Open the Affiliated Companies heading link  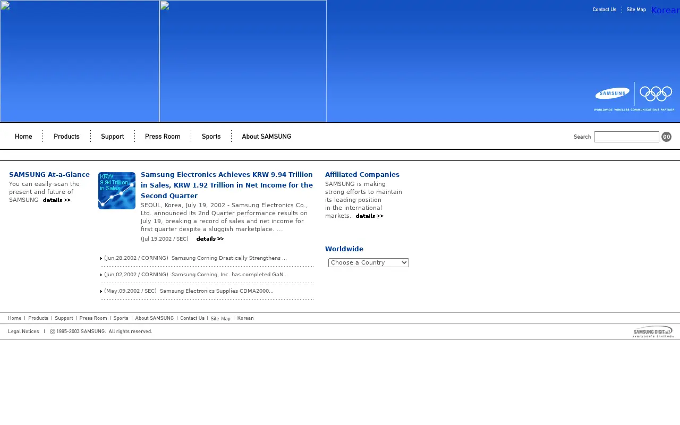tap(362, 175)
